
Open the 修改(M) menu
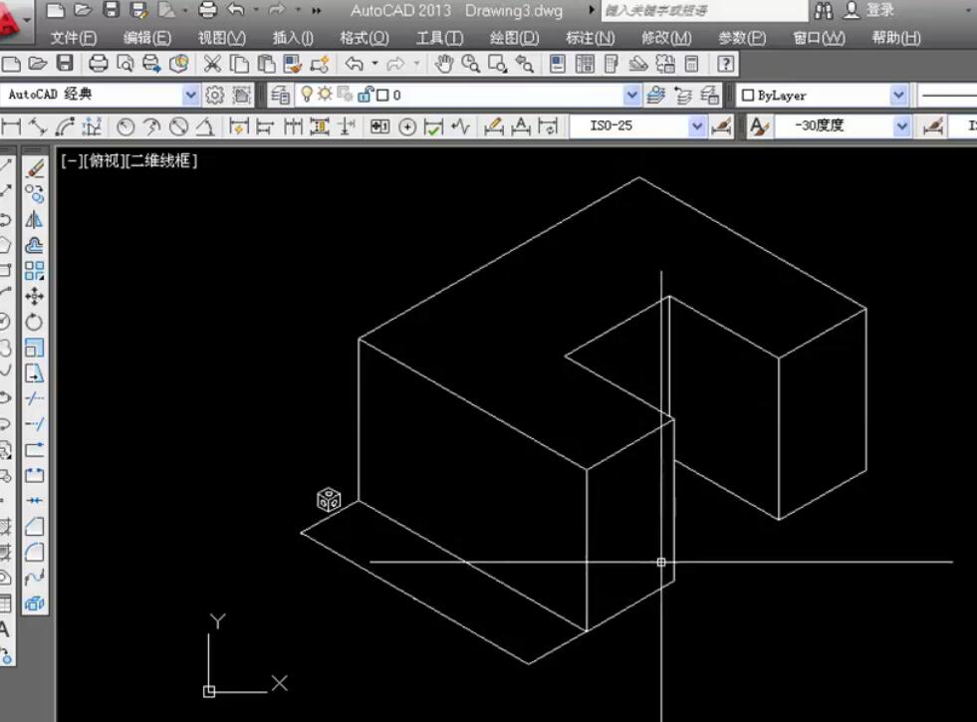click(666, 38)
